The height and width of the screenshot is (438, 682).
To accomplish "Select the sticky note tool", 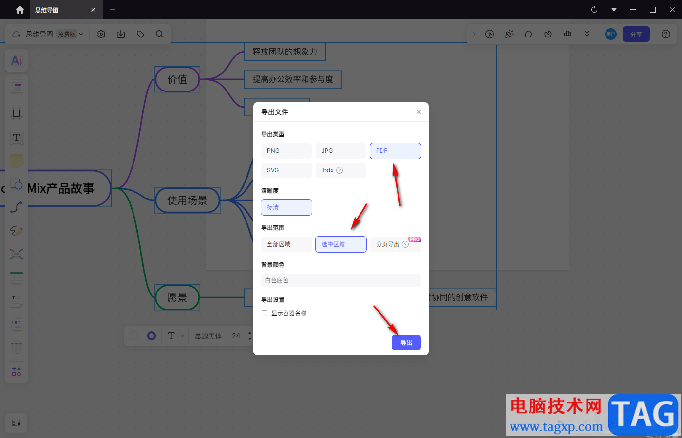I will click(x=17, y=161).
